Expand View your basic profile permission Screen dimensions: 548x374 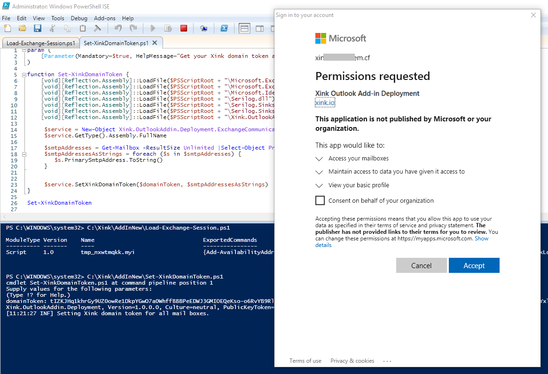pyautogui.click(x=319, y=186)
